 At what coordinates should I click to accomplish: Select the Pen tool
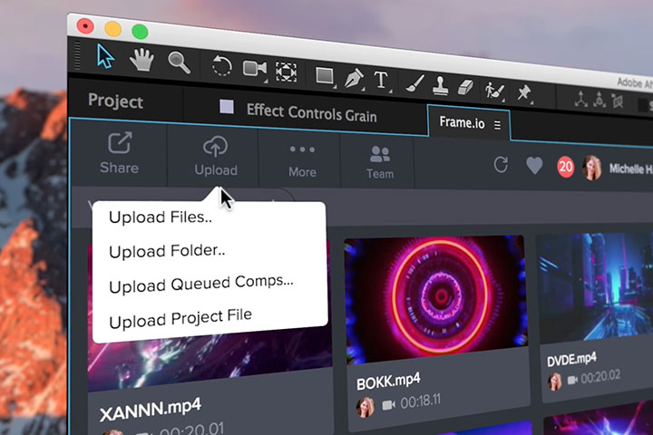tap(354, 78)
